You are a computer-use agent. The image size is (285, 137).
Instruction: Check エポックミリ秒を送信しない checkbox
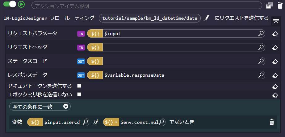[79, 95]
